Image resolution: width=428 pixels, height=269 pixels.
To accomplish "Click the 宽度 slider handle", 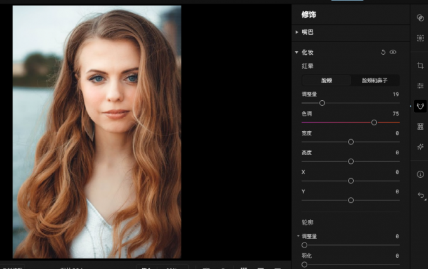I will [351, 142].
